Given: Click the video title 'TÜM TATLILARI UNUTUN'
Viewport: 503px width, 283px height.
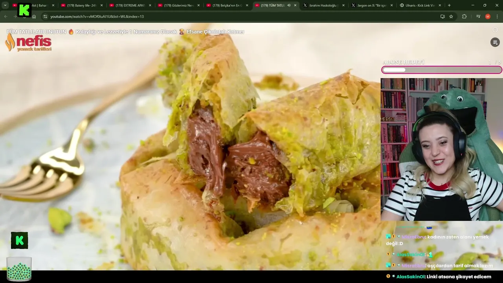Looking at the screenshot, I should click(125, 32).
